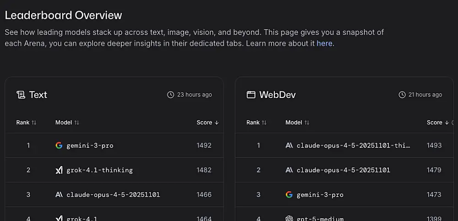Click the Anthropic logo beside claude-opus-4-5-20251101 in Text
Image resolution: width=458 pixels, height=221 pixels.
pos(59,194)
